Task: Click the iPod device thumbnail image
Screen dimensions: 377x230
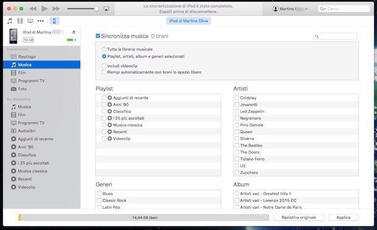Action: coord(14,36)
